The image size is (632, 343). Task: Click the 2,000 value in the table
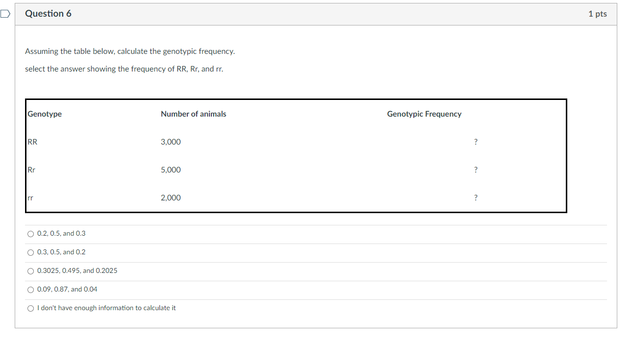pyautogui.click(x=171, y=197)
